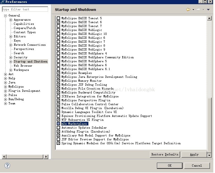
Task: Click the Apply button
Action: point(194,154)
